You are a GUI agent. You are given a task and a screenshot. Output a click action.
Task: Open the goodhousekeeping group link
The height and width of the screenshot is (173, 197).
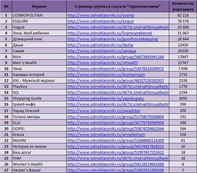112,39
